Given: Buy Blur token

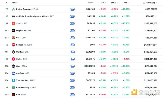Looking at the screenshot, I should tap(72, 95).
